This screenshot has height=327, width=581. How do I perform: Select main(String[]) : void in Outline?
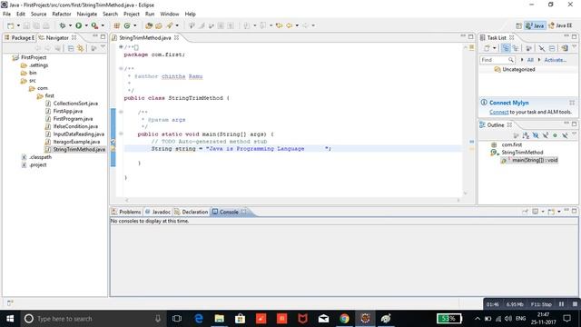tap(529, 160)
